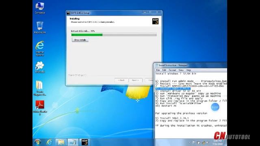Screen dimensions: 260x146
Task: Click 'Install windows 7 32/64 bit' line
Action: coord(176,74)
